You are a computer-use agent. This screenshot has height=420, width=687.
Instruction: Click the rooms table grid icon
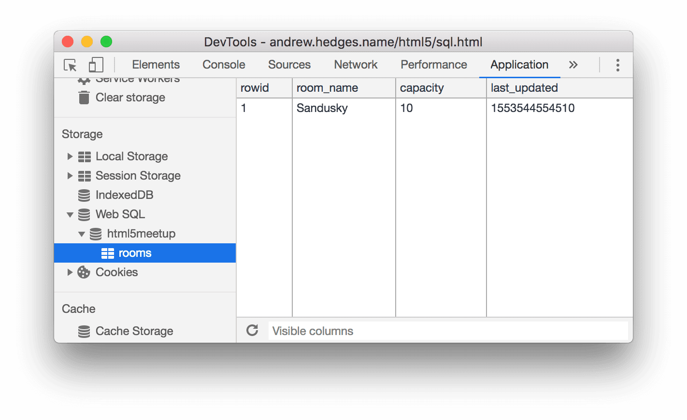click(x=107, y=252)
